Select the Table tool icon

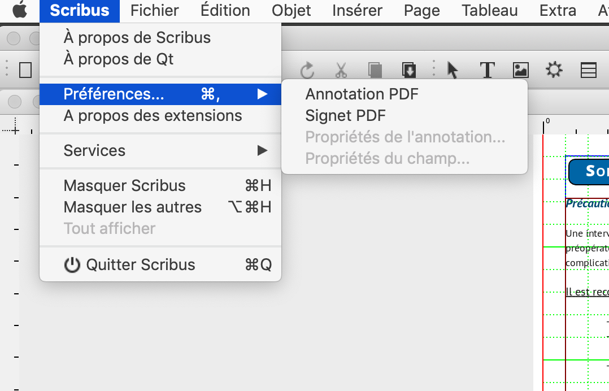[x=589, y=69]
